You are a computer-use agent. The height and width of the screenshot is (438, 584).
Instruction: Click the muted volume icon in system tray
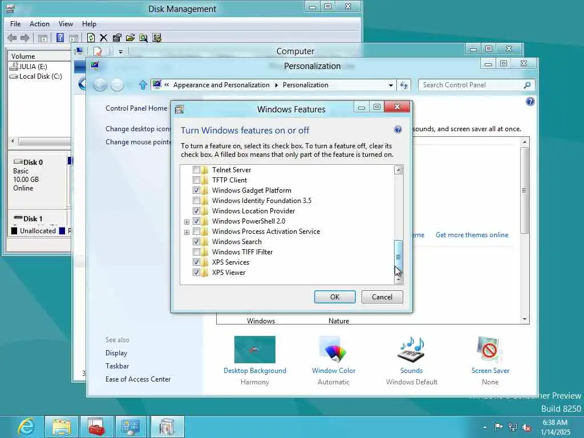pos(526,427)
